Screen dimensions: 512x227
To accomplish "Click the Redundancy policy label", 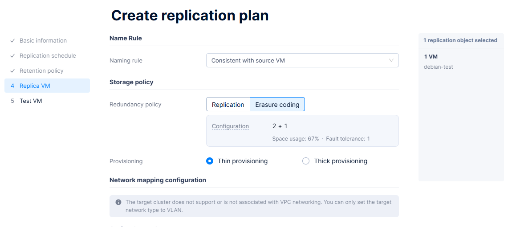I will (135, 105).
